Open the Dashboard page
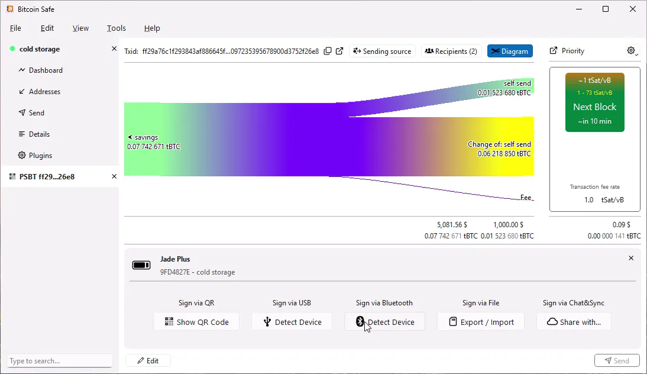The image size is (647, 374). tap(40, 70)
